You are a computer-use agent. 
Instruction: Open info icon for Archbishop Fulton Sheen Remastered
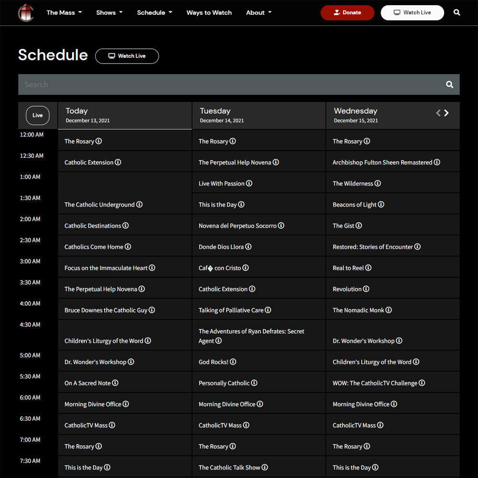tap(437, 162)
